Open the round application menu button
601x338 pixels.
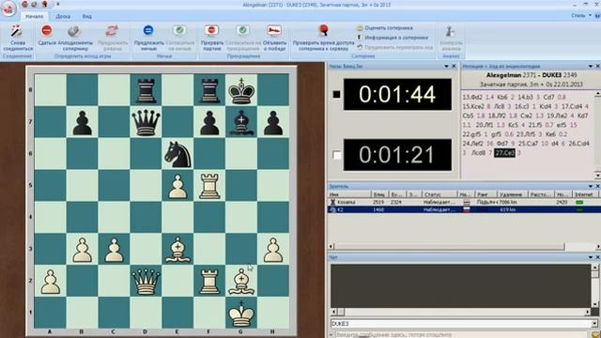pyautogui.click(x=8, y=8)
